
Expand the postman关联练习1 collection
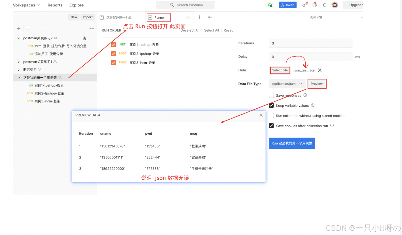pos(19,62)
